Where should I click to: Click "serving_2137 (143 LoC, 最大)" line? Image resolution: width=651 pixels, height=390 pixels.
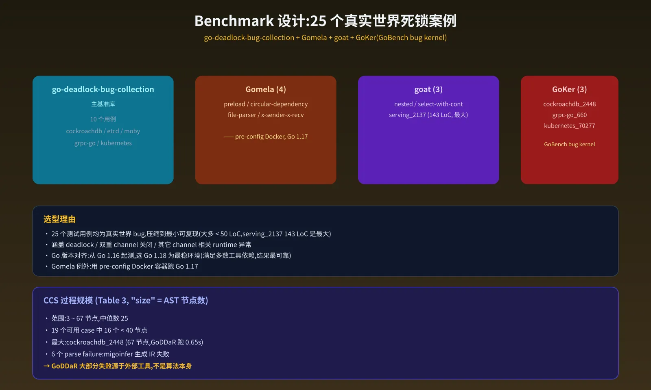click(428, 115)
